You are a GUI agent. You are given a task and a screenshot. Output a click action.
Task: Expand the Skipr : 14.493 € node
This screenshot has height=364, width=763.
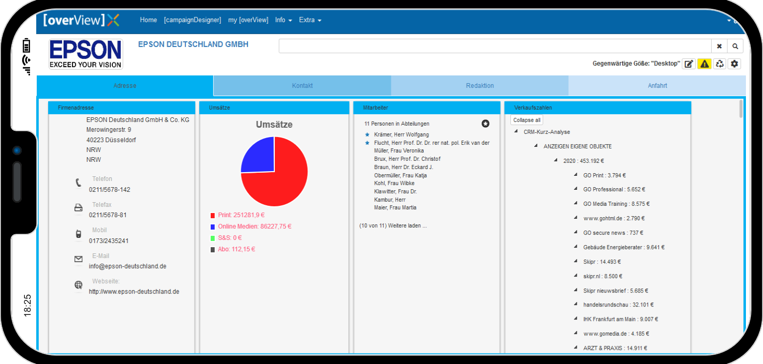pyautogui.click(x=576, y=262)
